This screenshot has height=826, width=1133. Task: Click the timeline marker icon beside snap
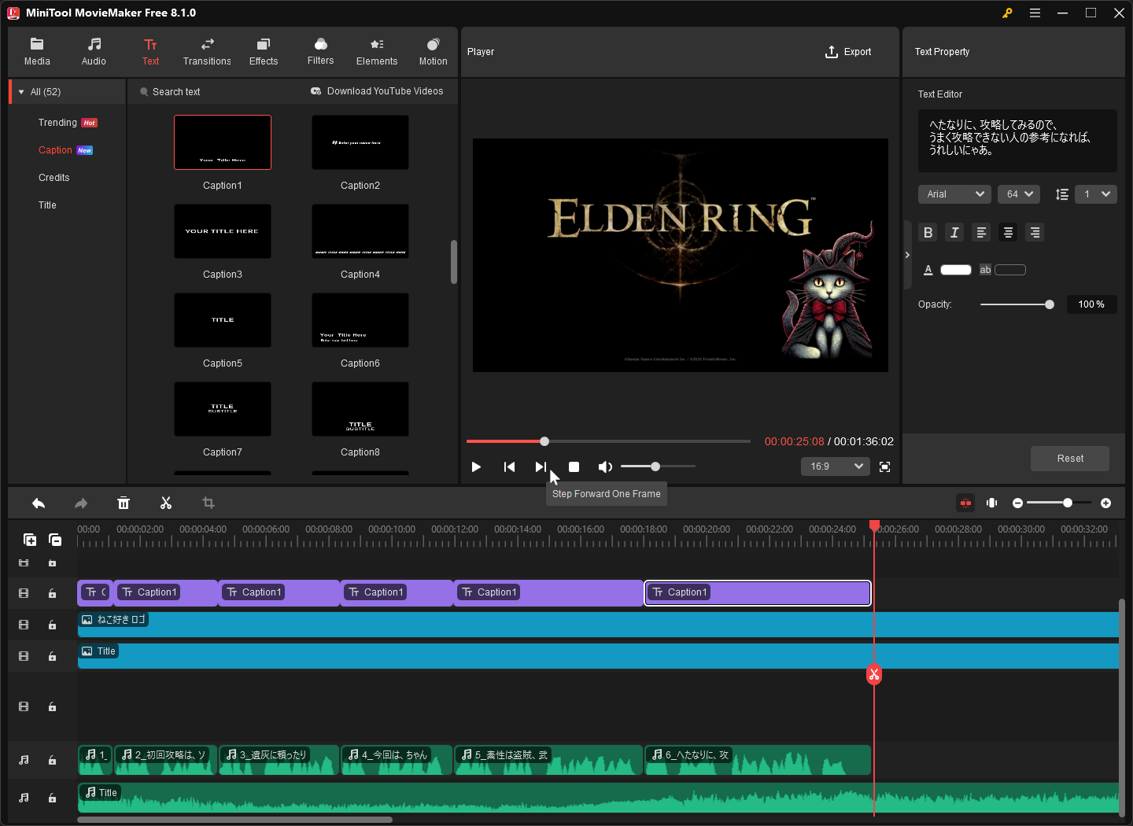pyautogui.click(x=992, y=503)
